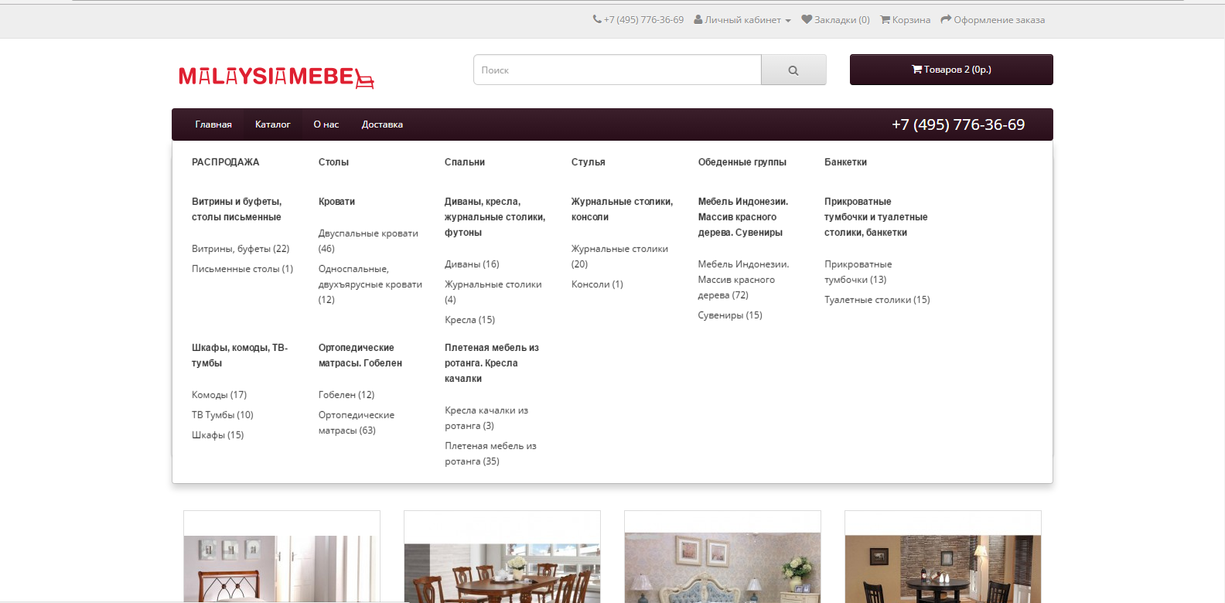Screen dimensions: 1225x603
Task: Open Комоды (17) subcategory
Action: tap(219, 395)
